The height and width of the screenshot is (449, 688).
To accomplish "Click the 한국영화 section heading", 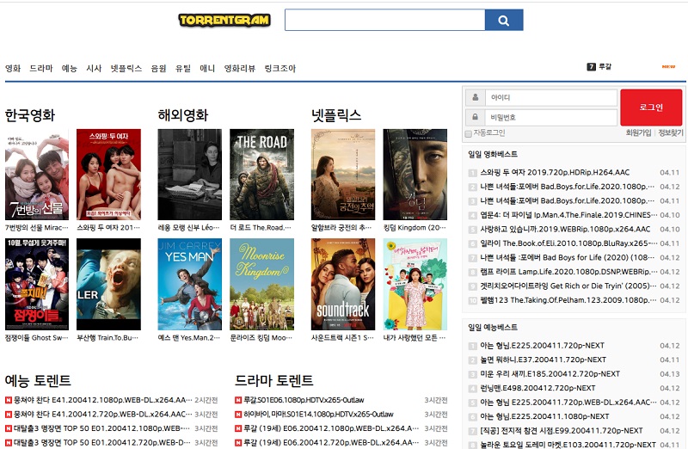I will tap(30, 115).
